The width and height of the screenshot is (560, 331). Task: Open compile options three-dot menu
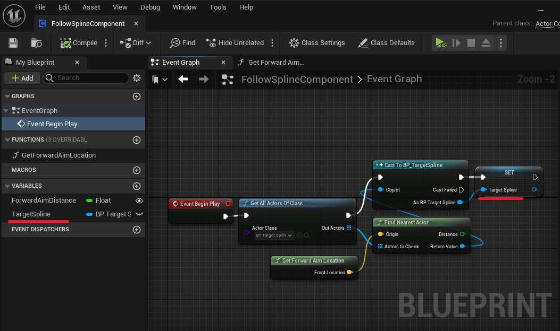point(106,43)
